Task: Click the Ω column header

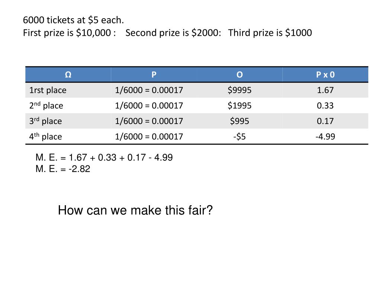Action: (68, 74)
